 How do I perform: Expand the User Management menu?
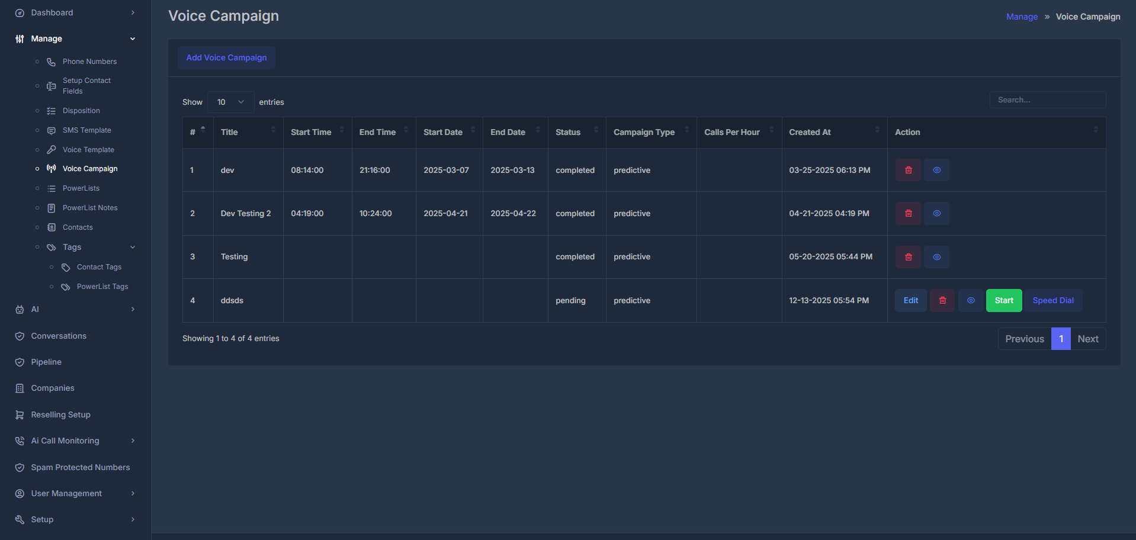pyautogui.click(x=133, y=493)
